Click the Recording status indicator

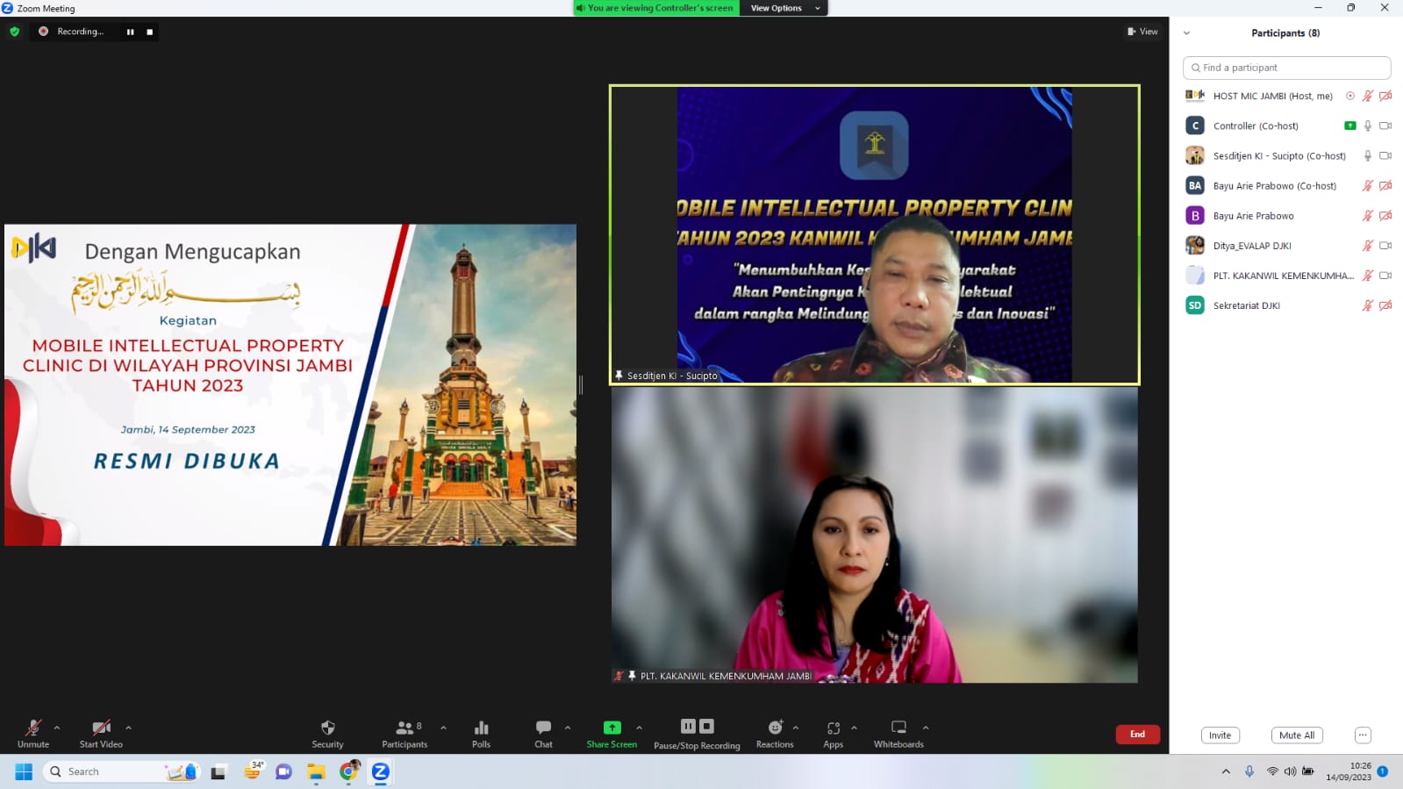tap(71, 32)
